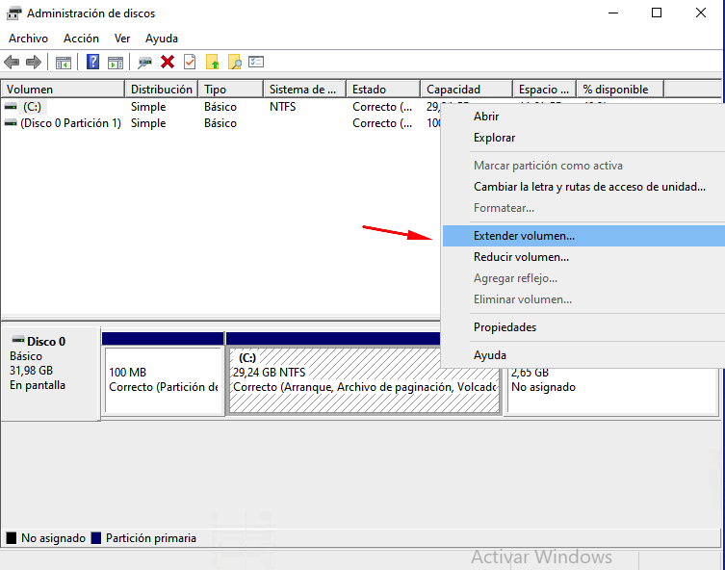Open the Acción menu
Image resolution: width=725 pixels, height=570 pixels.
click(82, 39)
